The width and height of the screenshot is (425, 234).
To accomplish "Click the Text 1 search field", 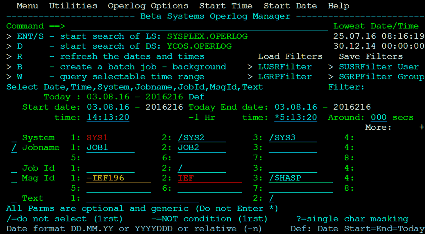I will pos(143,198).
